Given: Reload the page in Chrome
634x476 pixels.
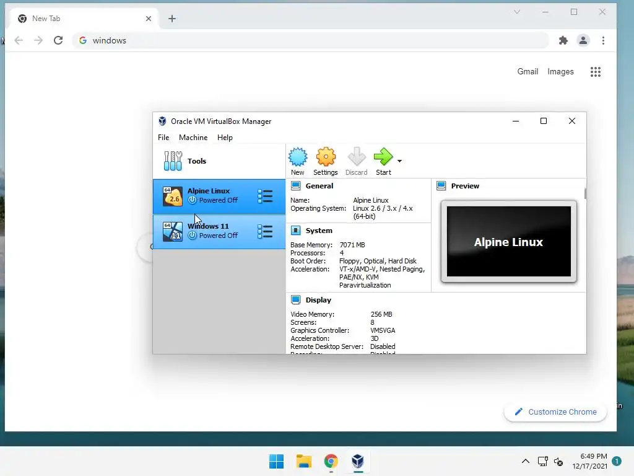Looking at the screenshot, I should (58, 40).
